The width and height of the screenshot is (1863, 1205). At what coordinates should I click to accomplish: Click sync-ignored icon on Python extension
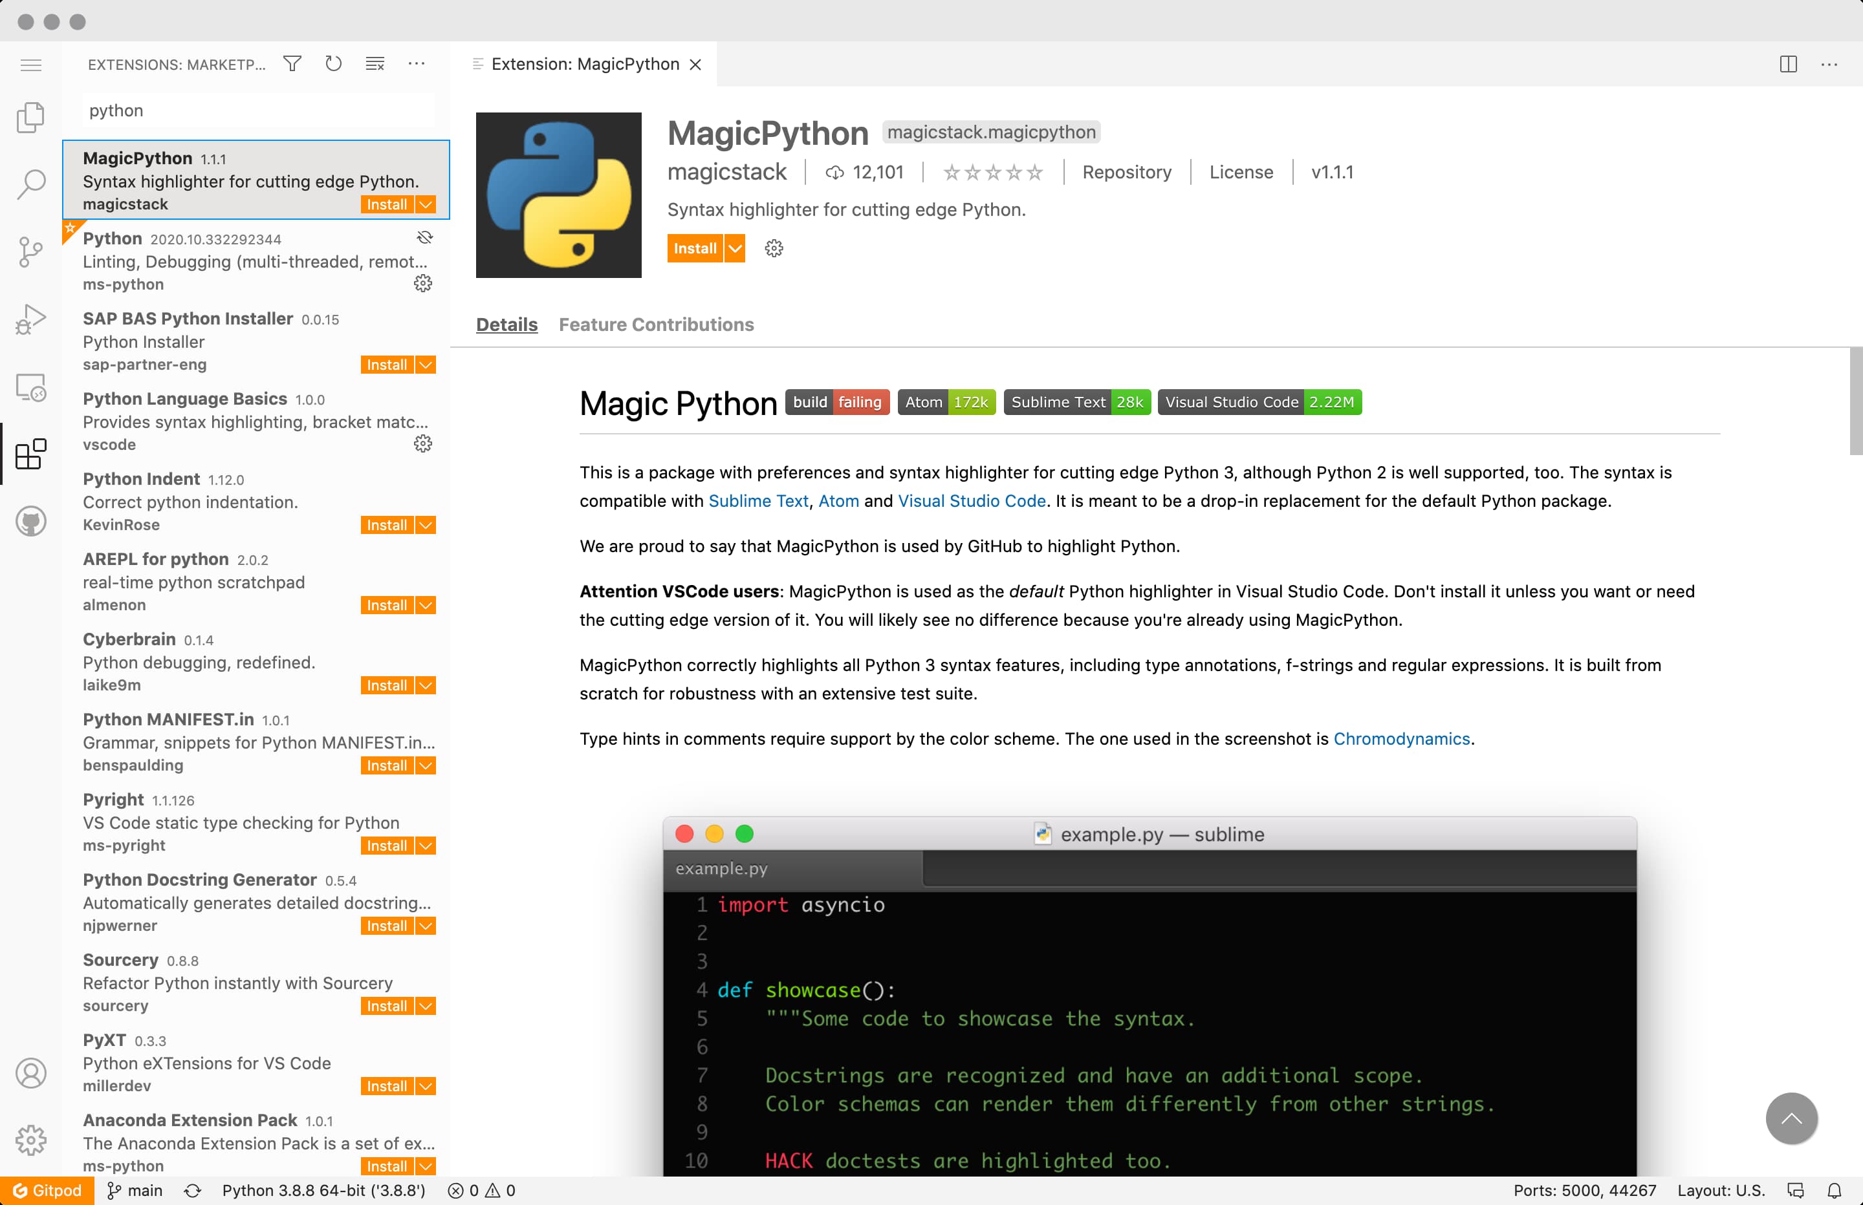(x=425, y=237)
